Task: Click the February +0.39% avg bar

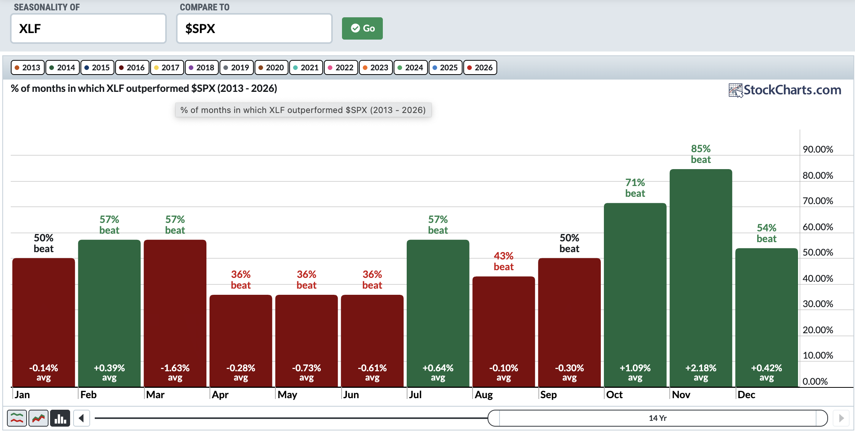Action: (x=109, y=313)
